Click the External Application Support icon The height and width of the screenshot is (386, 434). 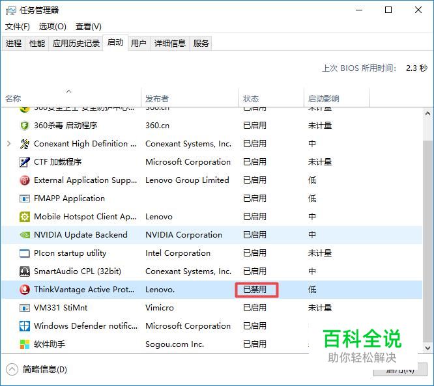(25, 180)
